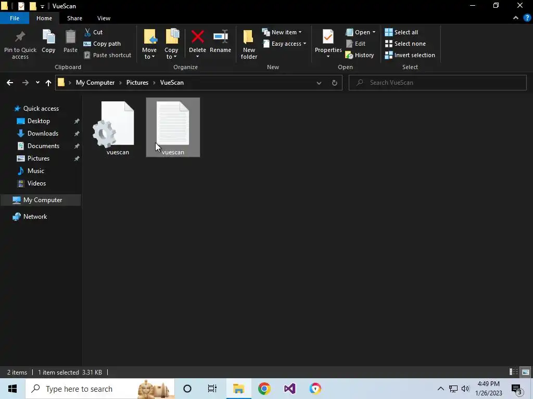This screenshot has width=533, height=399.
Task: Expand address bar history dropdown
Action: point(319,83)
